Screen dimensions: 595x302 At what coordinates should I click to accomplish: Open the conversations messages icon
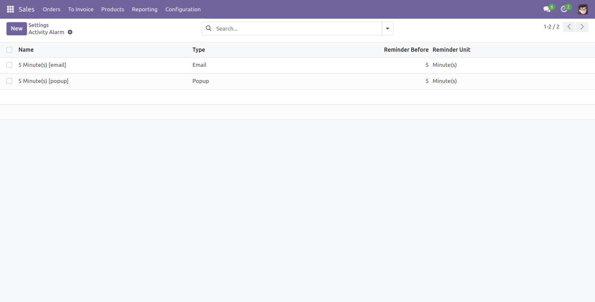tap(547, 9)
